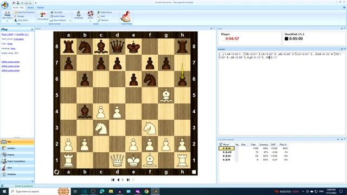The height and width of the screenshot is (195, 347).
Task: Open assist Options command
Action: pyautogui.click(x=103, y=21)
